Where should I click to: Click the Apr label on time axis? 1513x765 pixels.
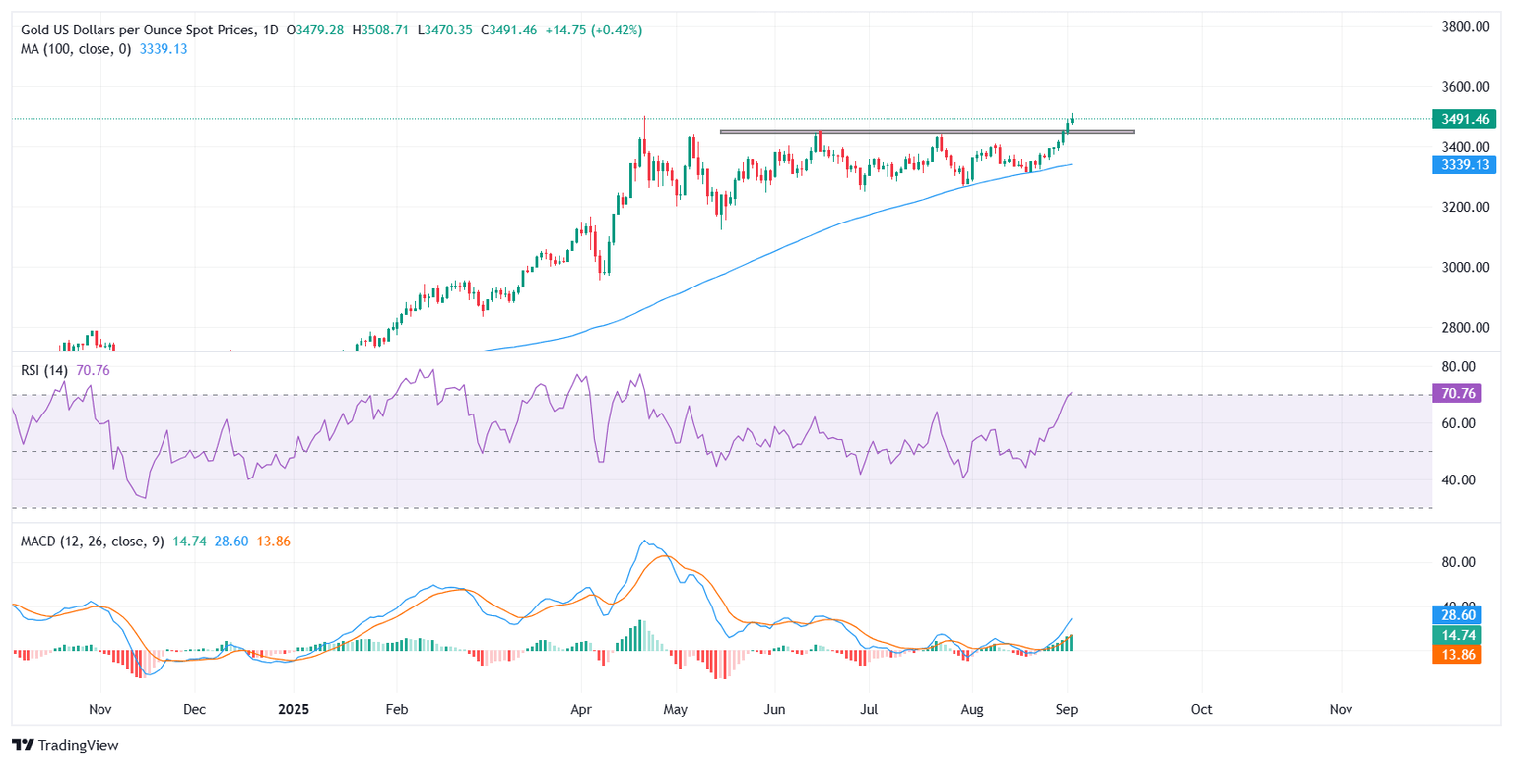click(581, 709)
